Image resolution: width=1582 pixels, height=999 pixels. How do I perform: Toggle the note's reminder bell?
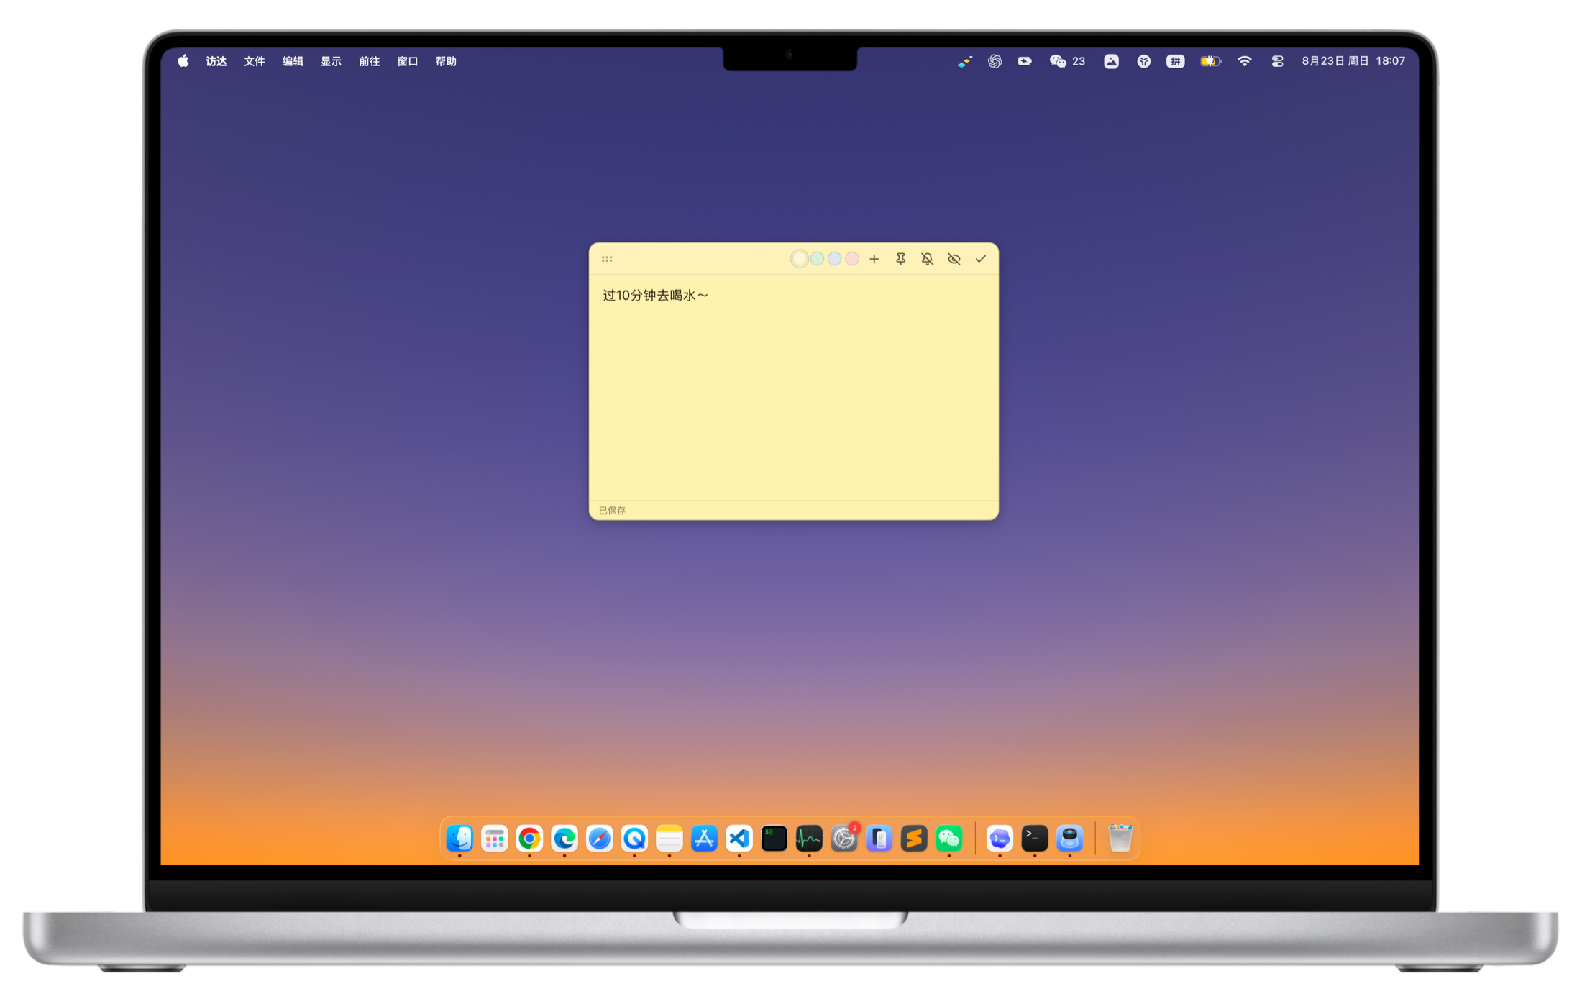pos(927,259)
